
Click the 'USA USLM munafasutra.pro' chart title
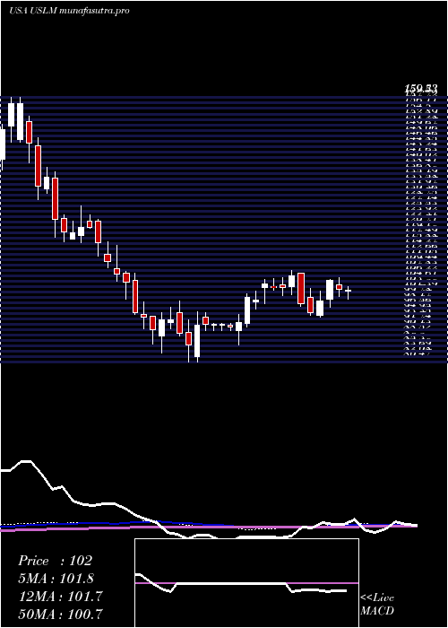pyautogui.click(x=69, y=11)
